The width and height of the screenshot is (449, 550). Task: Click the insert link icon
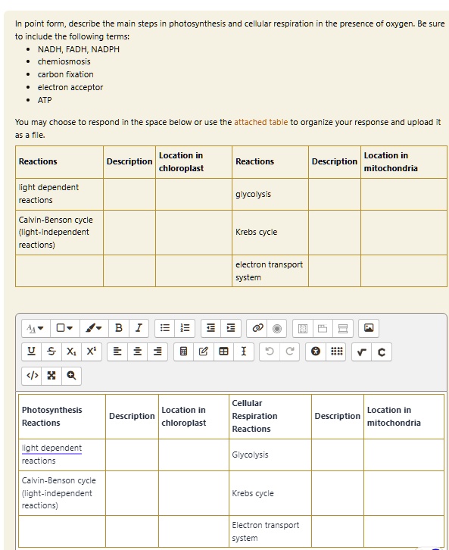(x=257, y=328)
